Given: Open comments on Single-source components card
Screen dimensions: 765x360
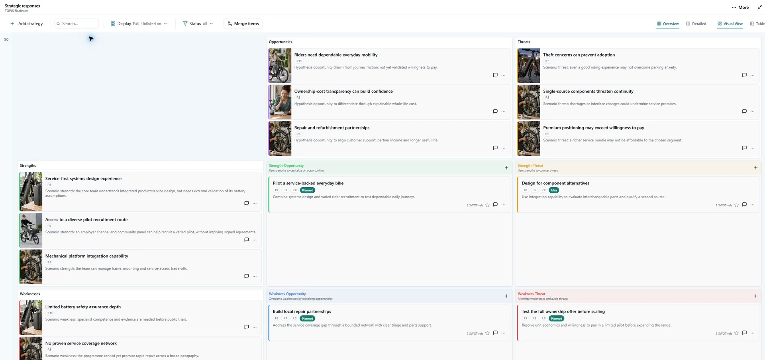Looking at the screenshot, I should tap(744, 112).
